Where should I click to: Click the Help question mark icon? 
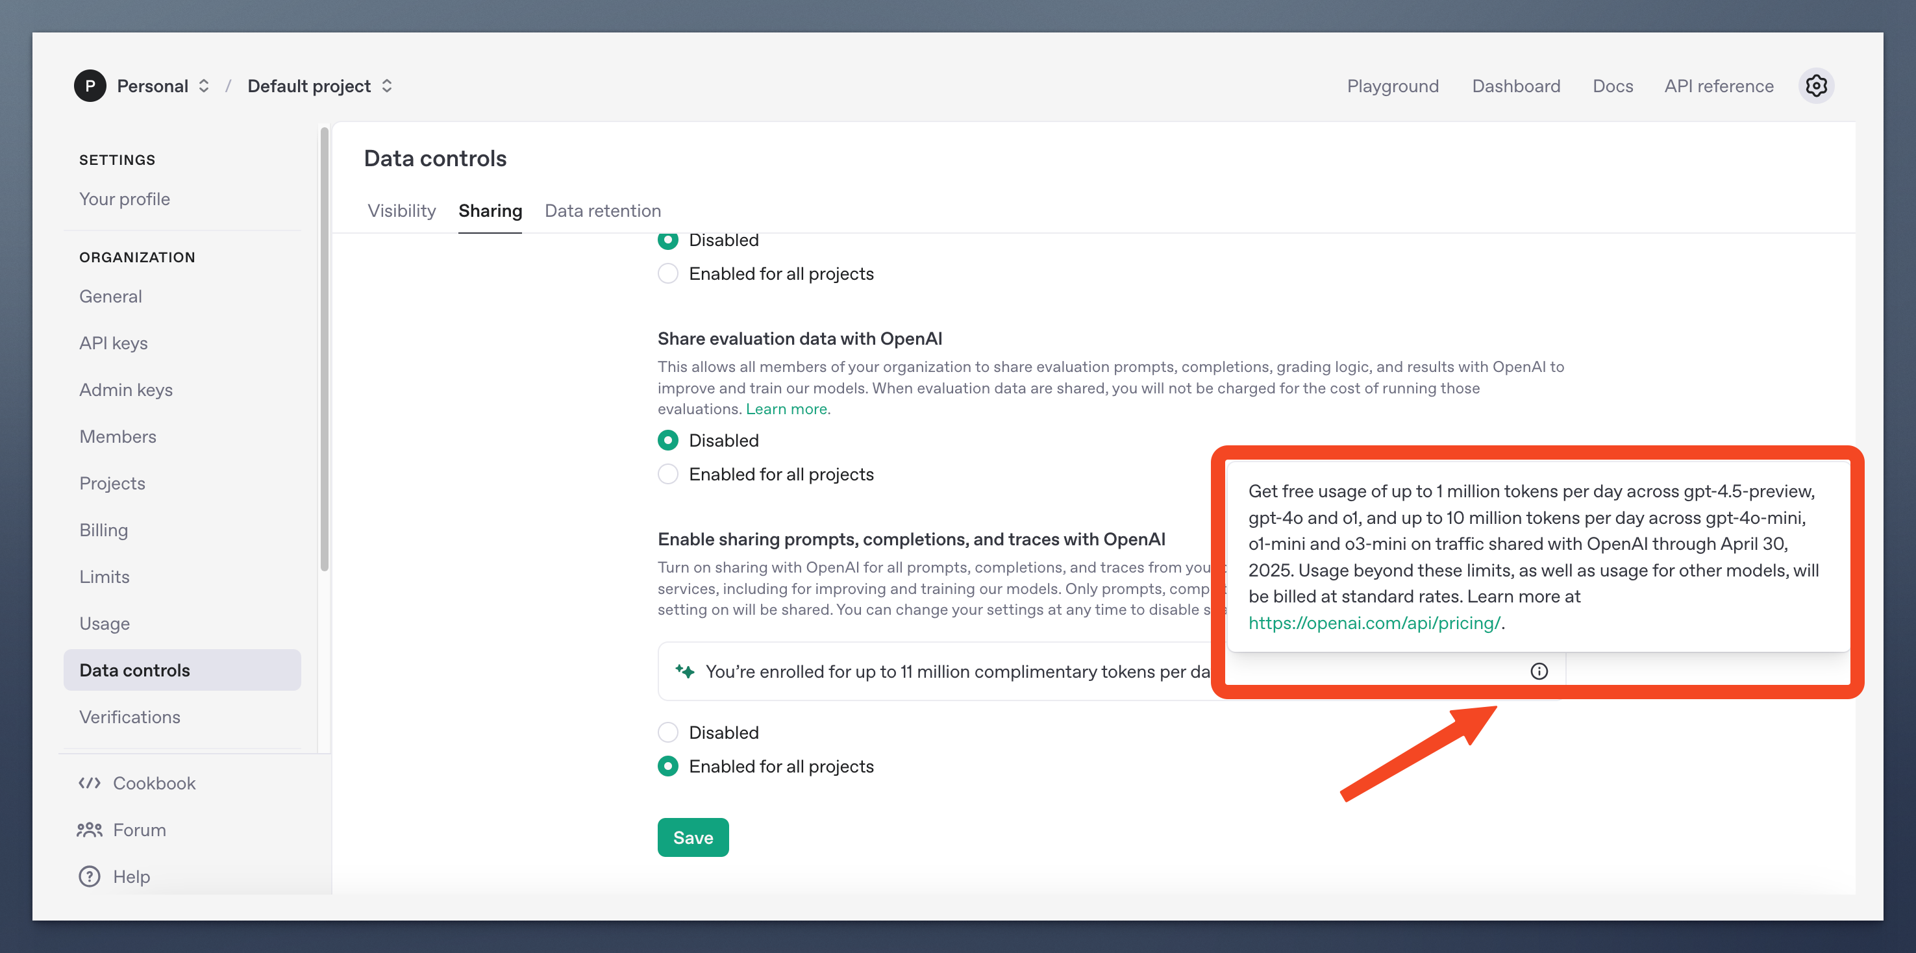(89, 876)
